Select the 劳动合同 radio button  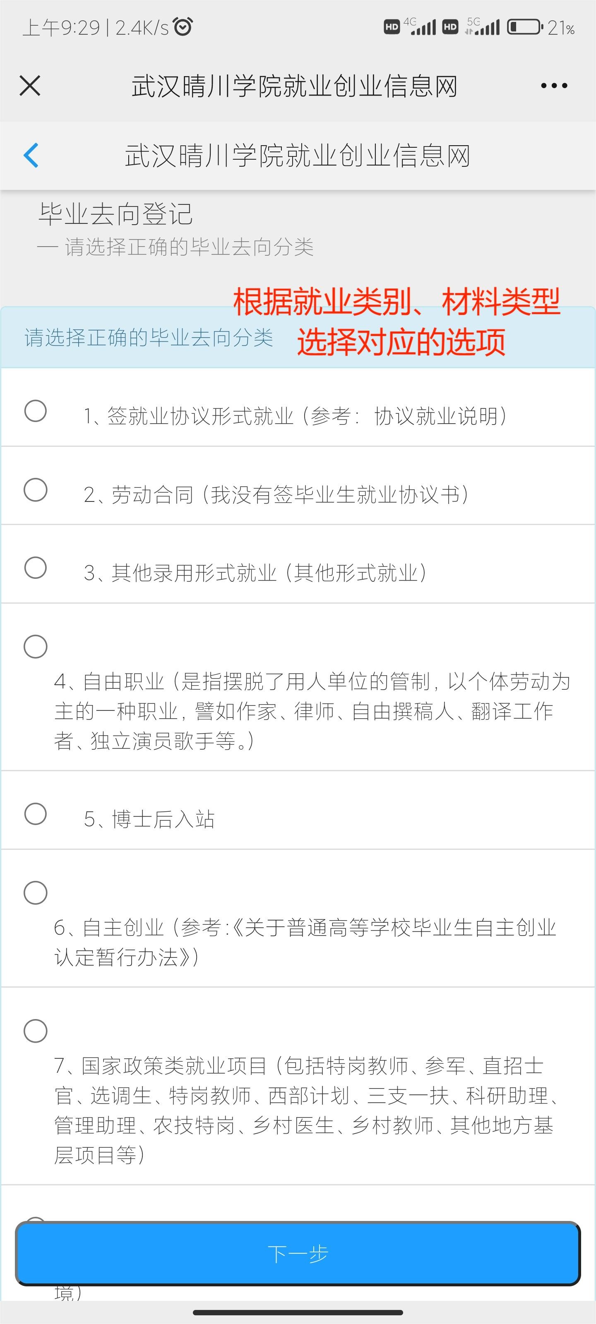(x=36, y=490)
